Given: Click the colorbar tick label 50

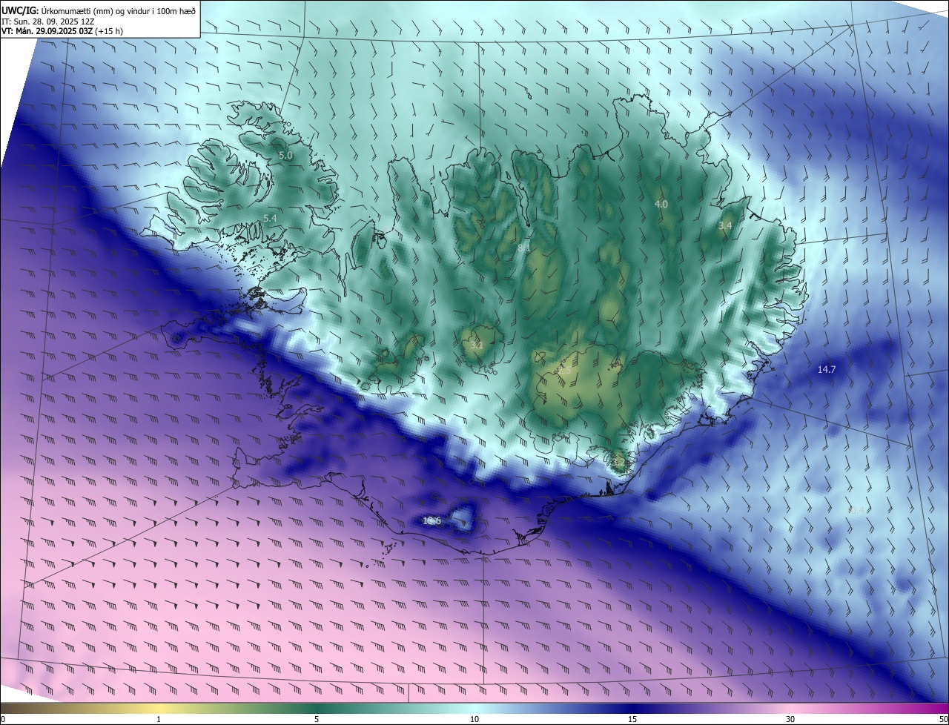Looking at the screenshot, I should coord(943,719).
